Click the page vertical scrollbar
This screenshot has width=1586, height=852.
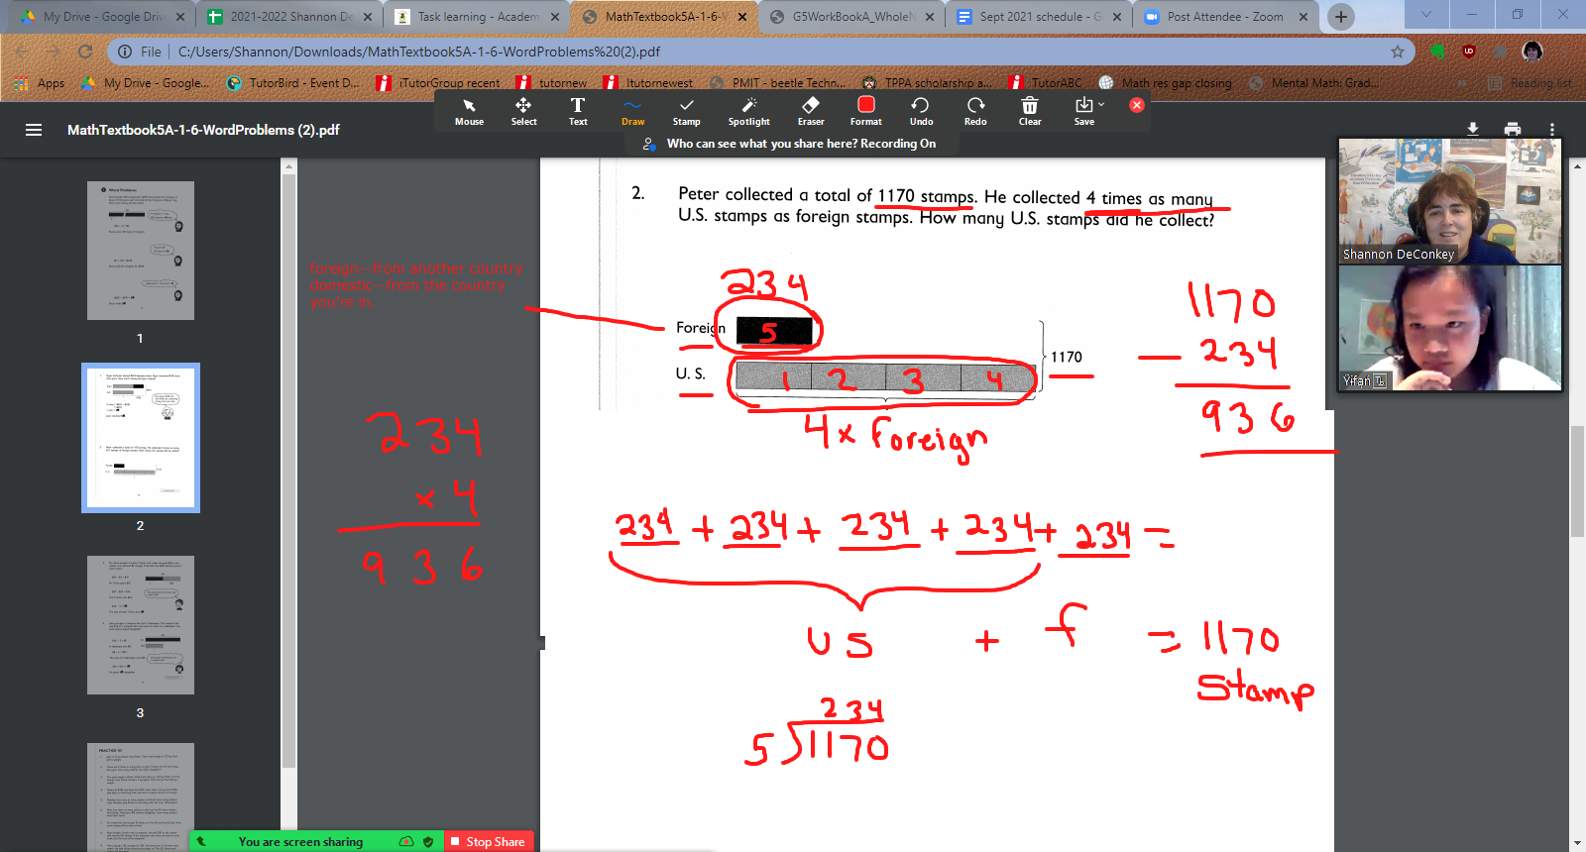point(1577,480)
